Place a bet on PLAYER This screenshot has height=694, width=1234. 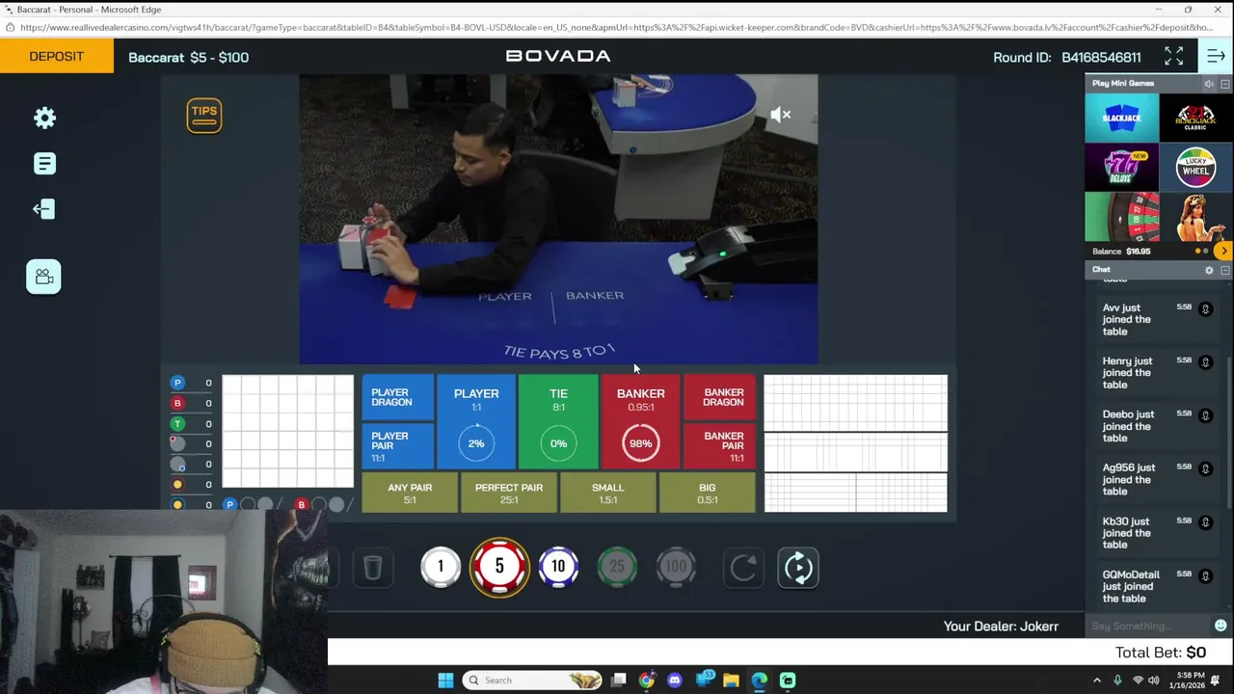click(476, 422)
